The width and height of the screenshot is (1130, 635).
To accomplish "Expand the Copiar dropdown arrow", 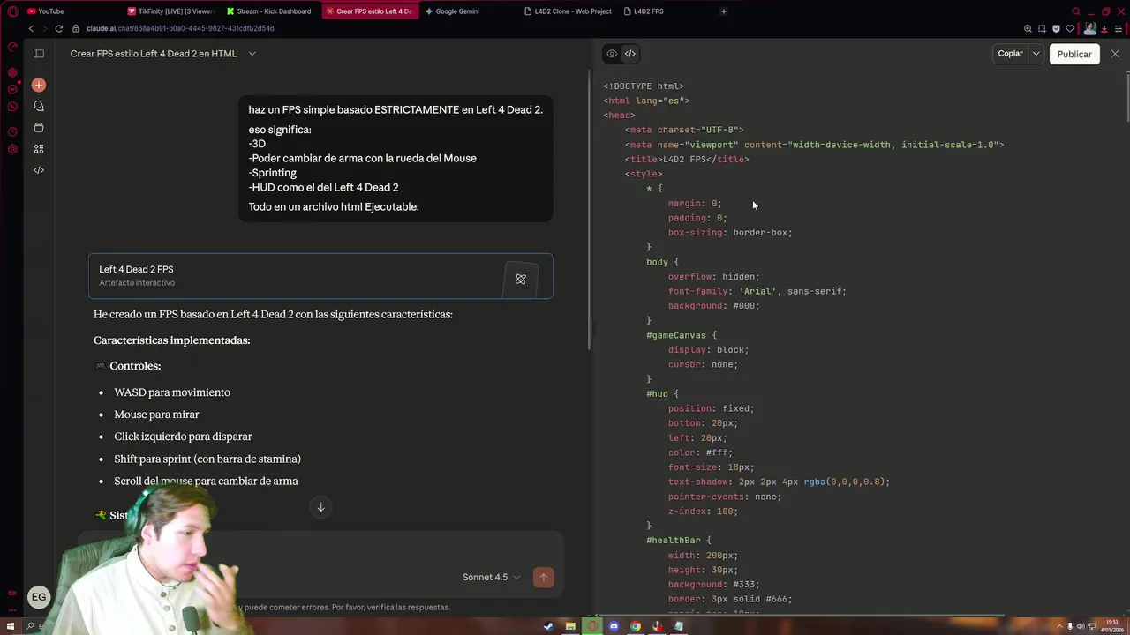I will [x=1036, y=54].
